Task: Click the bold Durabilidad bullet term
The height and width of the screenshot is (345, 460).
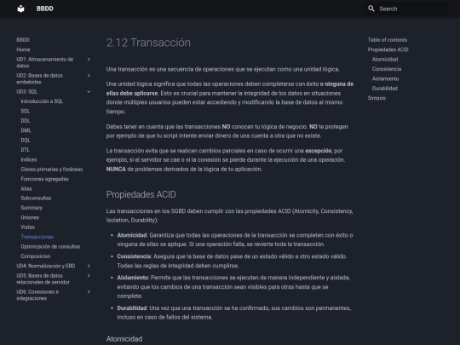Action: 132,308
